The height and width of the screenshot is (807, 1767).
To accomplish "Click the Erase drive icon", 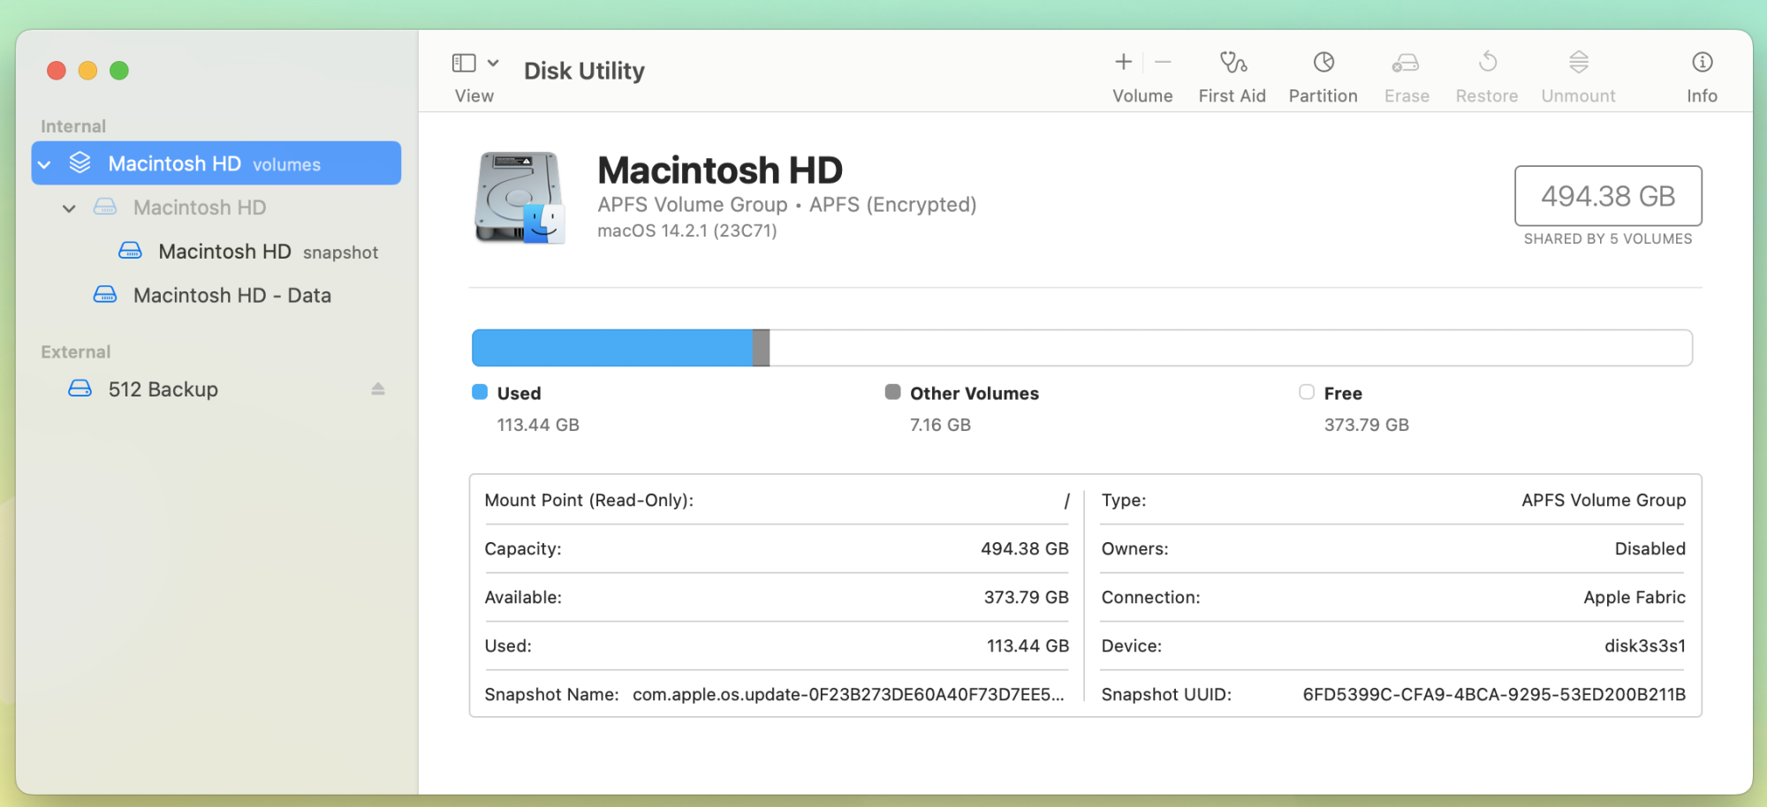I will (1406, 62).
